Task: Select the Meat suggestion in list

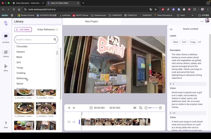Action: [x=19, y=57]
